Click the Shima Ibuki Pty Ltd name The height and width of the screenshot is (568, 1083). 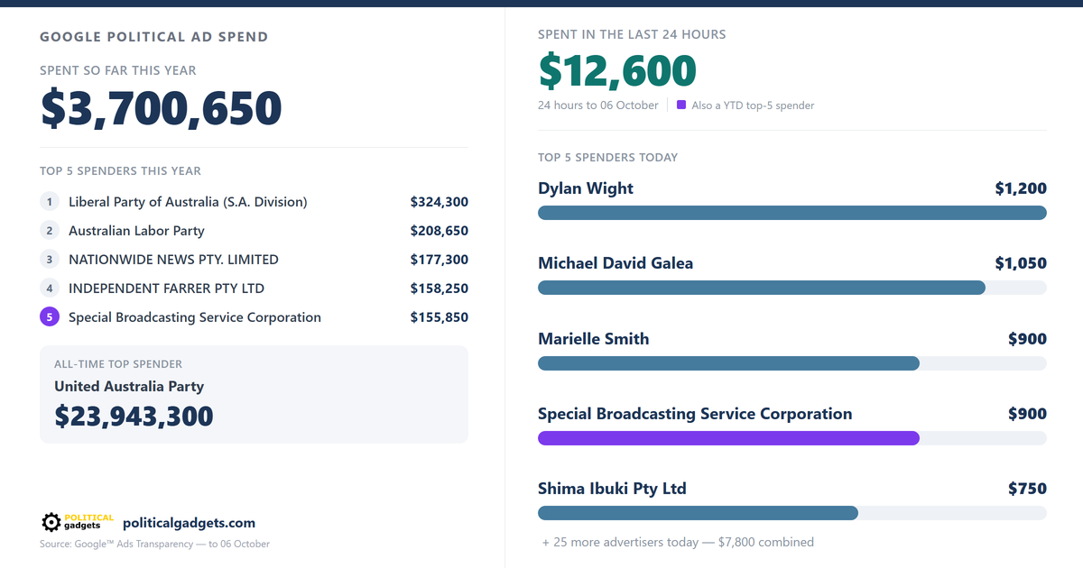coord(612,489)
